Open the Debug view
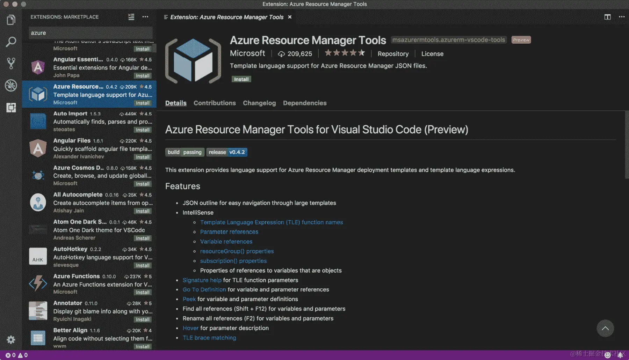629x360 pixels. coord(10,85)
